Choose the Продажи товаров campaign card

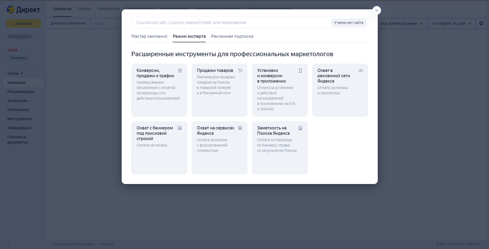click(220, 90)
